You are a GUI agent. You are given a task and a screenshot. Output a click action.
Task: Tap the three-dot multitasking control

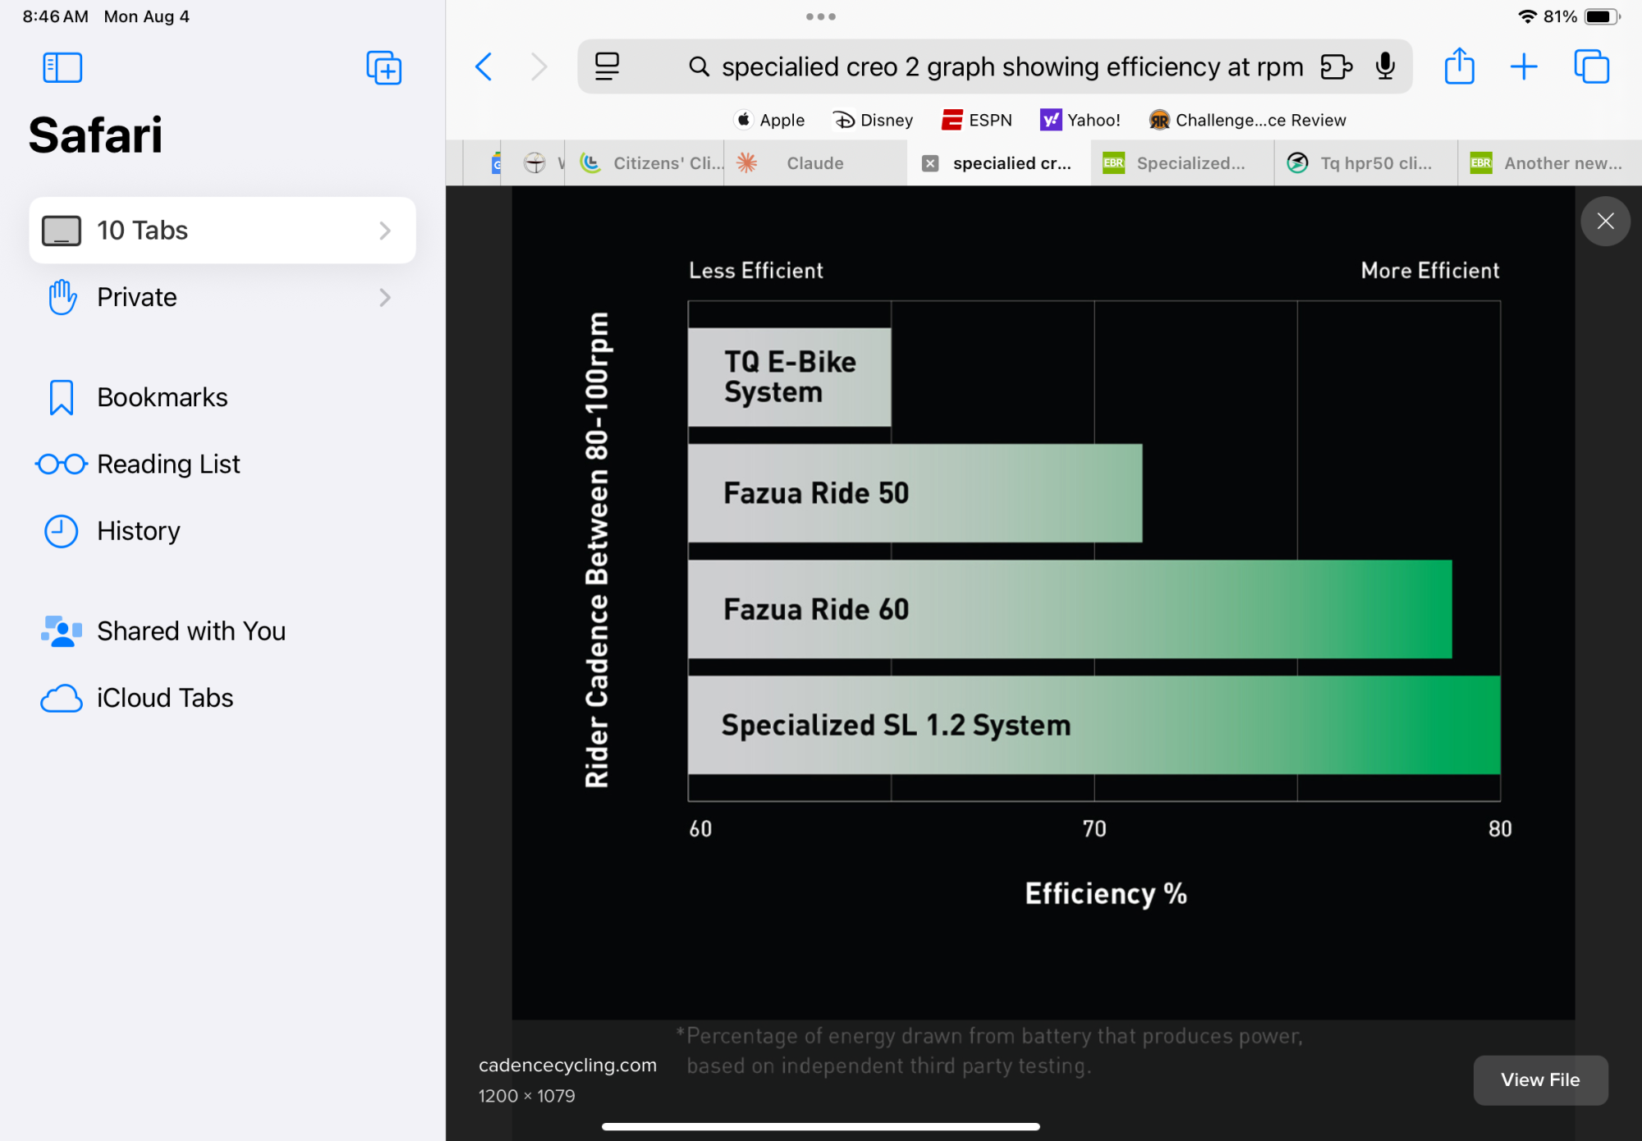click(x=820, y=16)
